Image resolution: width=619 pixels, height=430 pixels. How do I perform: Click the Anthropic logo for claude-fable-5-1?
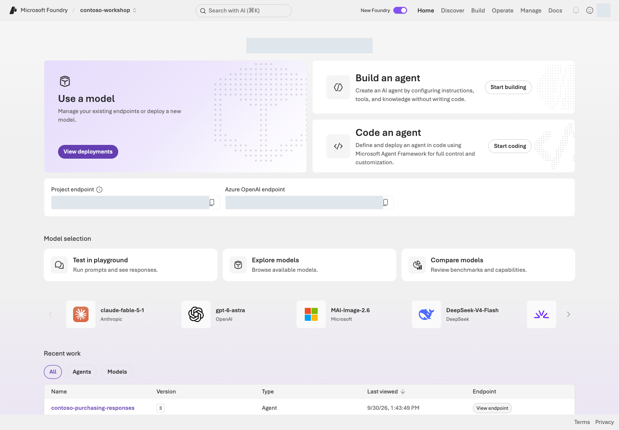(81, 314)
